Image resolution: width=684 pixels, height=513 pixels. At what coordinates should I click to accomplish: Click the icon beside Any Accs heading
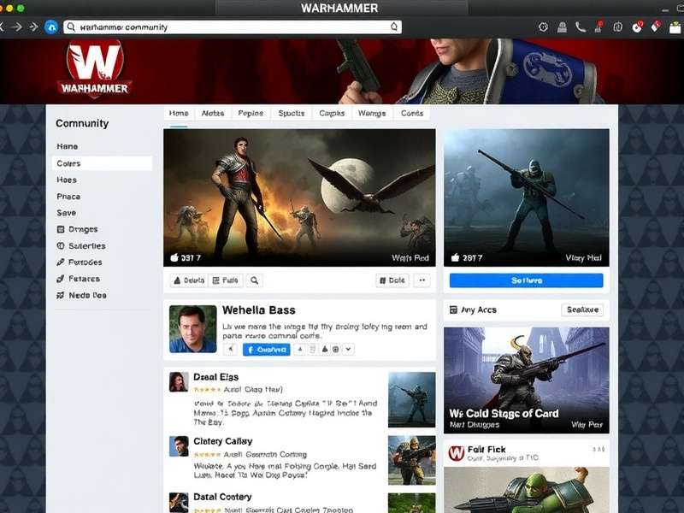point(453,310)
